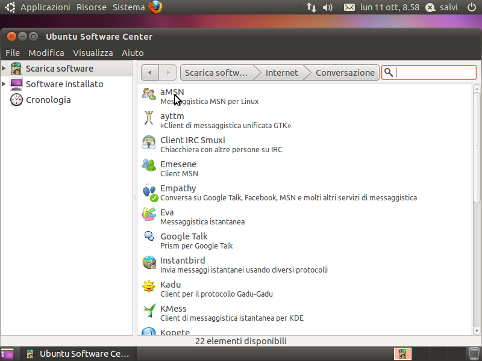Viewport: 482px width, 361px height.
Task: Click the scrollbar down arrow
Action: (477, 331)
